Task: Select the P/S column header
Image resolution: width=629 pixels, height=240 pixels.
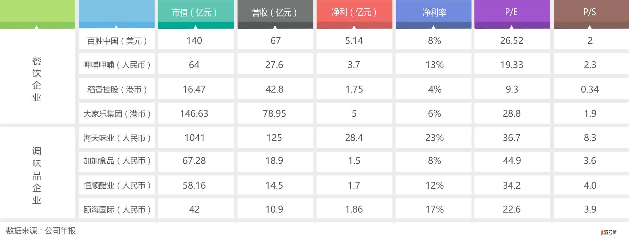Action: click(591, 13)
